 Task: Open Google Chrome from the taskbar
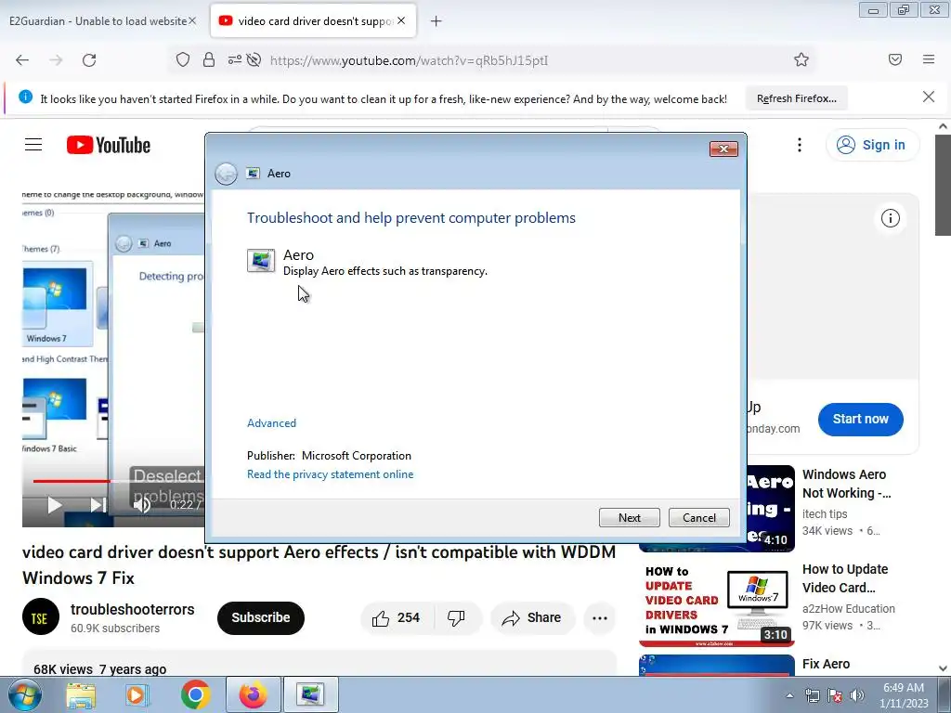coord(195,694)
